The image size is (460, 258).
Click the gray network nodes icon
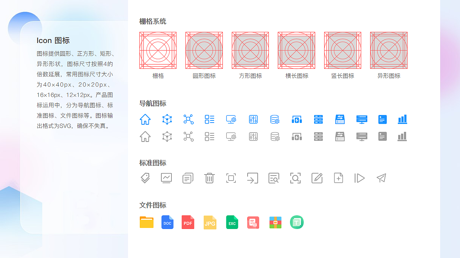point(188,137)
